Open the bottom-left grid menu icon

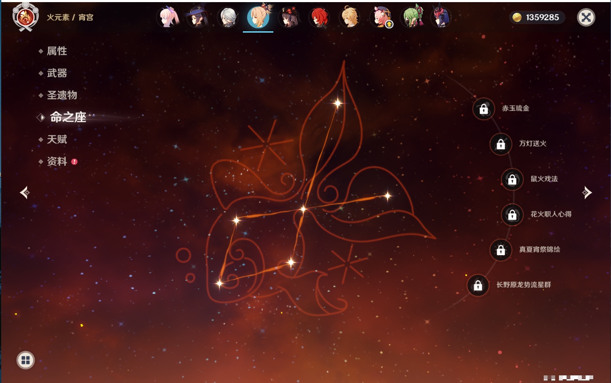[25, 360]
